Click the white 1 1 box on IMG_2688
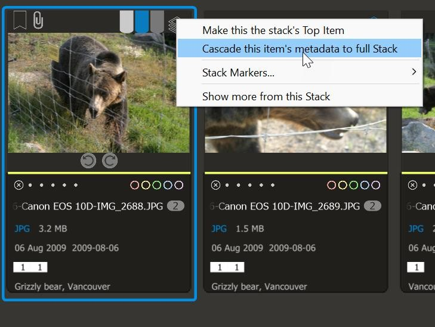Screen dimensions: 435x327 click(x=30, y=267)
